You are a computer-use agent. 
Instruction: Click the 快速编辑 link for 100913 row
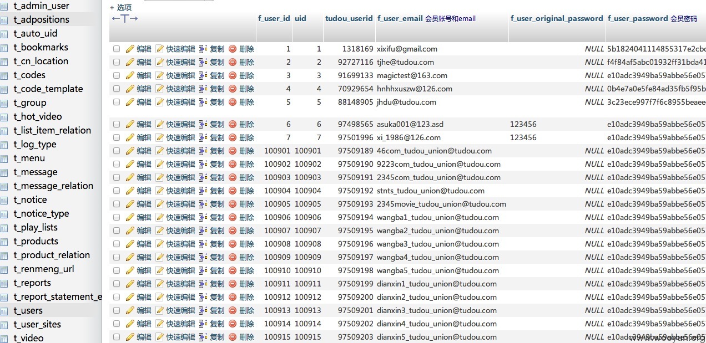pos(181,310)
